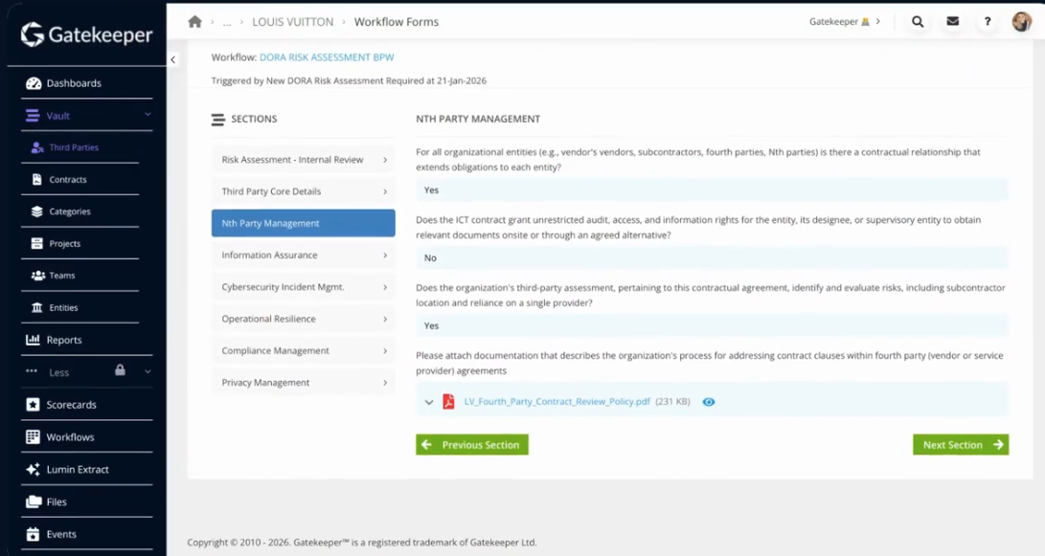Click the Workflows grid icon
This screenshot has width=1045, height=556.
[33, 436]
